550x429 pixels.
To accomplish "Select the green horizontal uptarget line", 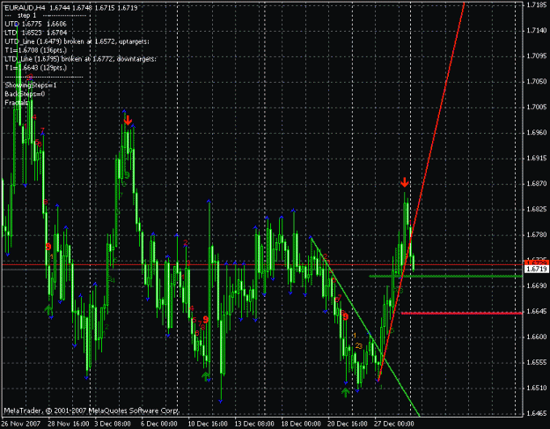I will pos(446,277).
